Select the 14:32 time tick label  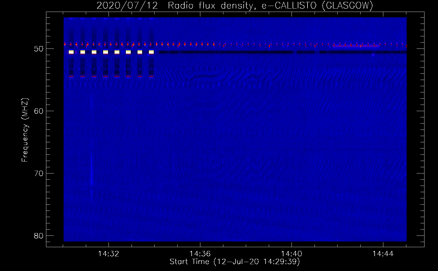coord(109,254)
